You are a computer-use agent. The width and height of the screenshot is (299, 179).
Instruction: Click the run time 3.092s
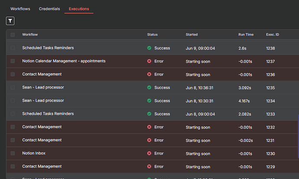tap(245, 88)
